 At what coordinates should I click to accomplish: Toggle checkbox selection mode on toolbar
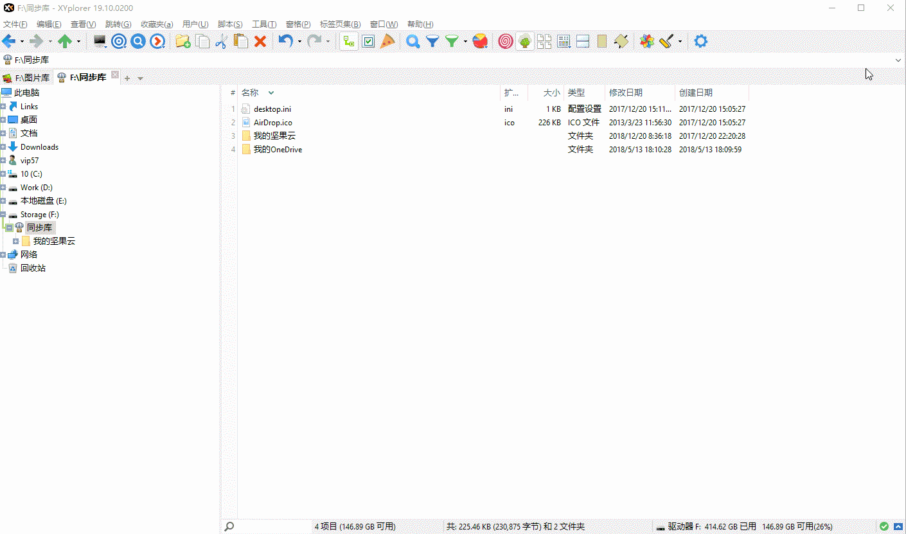[368, 40]
